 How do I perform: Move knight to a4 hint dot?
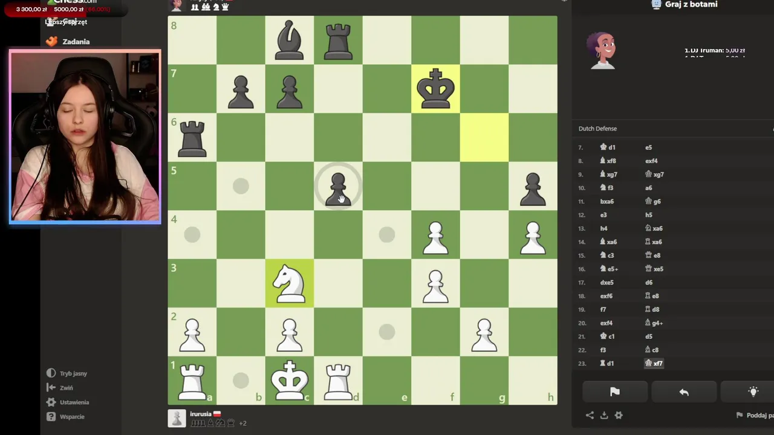pos(192,234)
